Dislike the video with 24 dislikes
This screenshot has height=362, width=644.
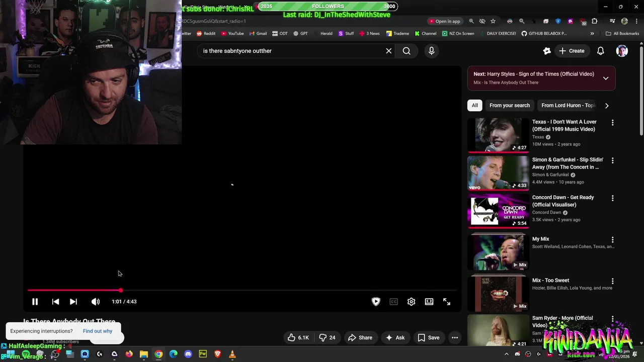tap(327, 338)
